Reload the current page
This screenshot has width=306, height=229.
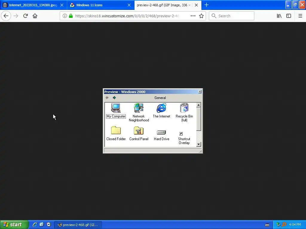[25, 16]
